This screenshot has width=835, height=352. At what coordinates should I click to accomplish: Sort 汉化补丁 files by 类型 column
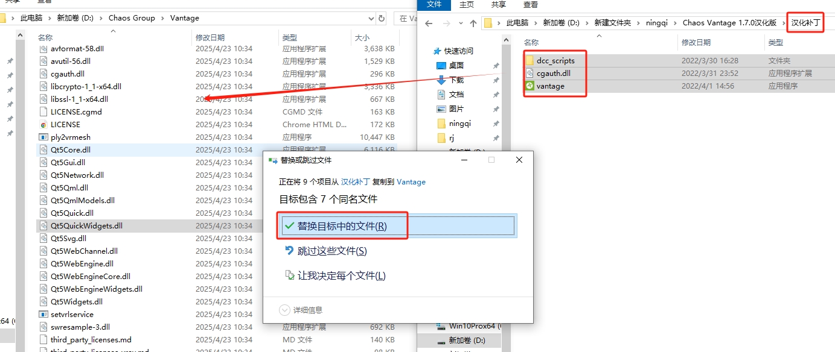point(776,42)
